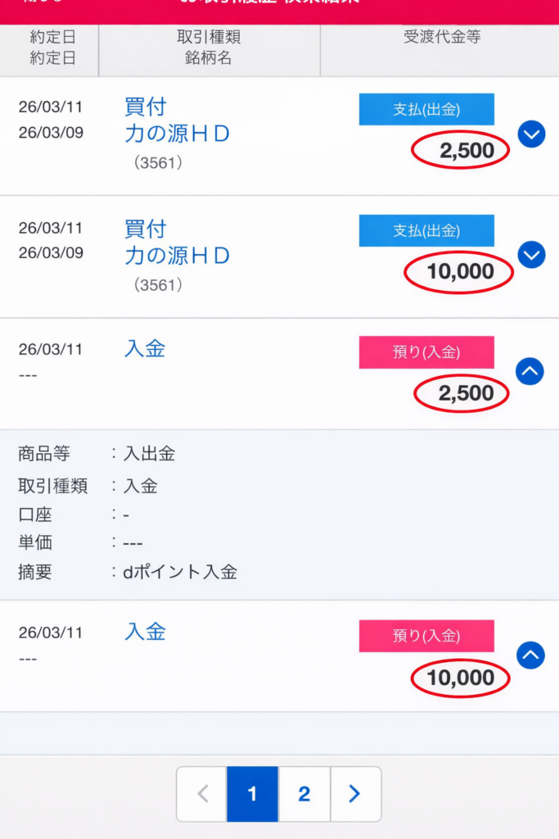Switch to page 2 of results

coord(304,794)
